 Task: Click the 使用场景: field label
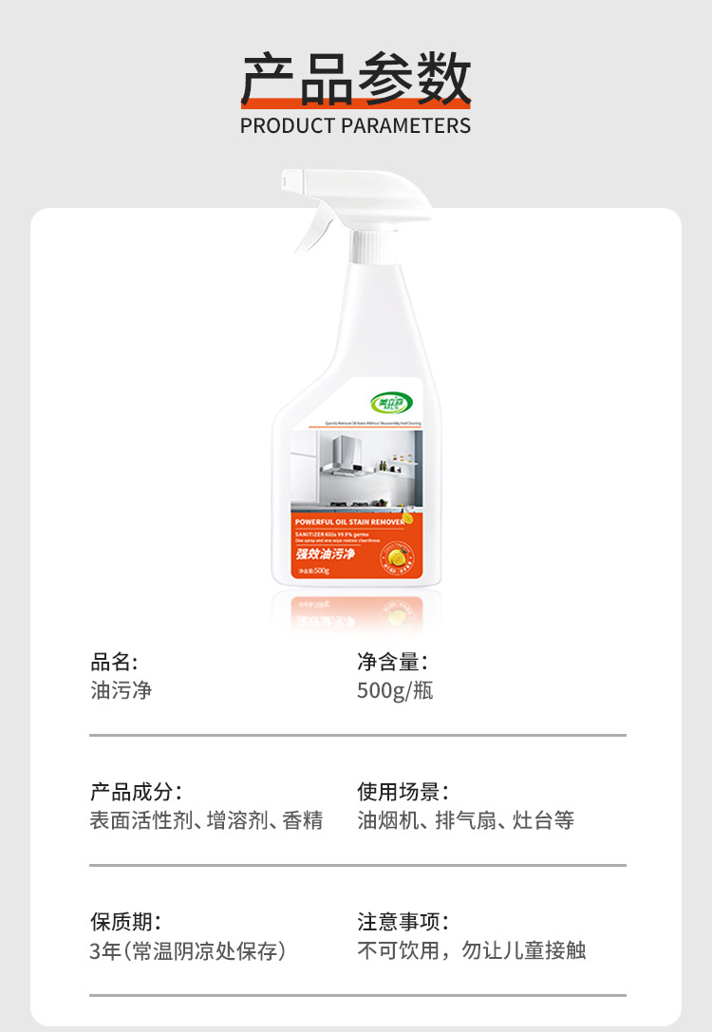[403, 792]
